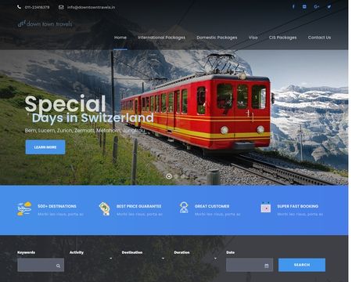The image size is (352, 282).
Task: Open CIS Packages menu
Action: pos(282,38)
